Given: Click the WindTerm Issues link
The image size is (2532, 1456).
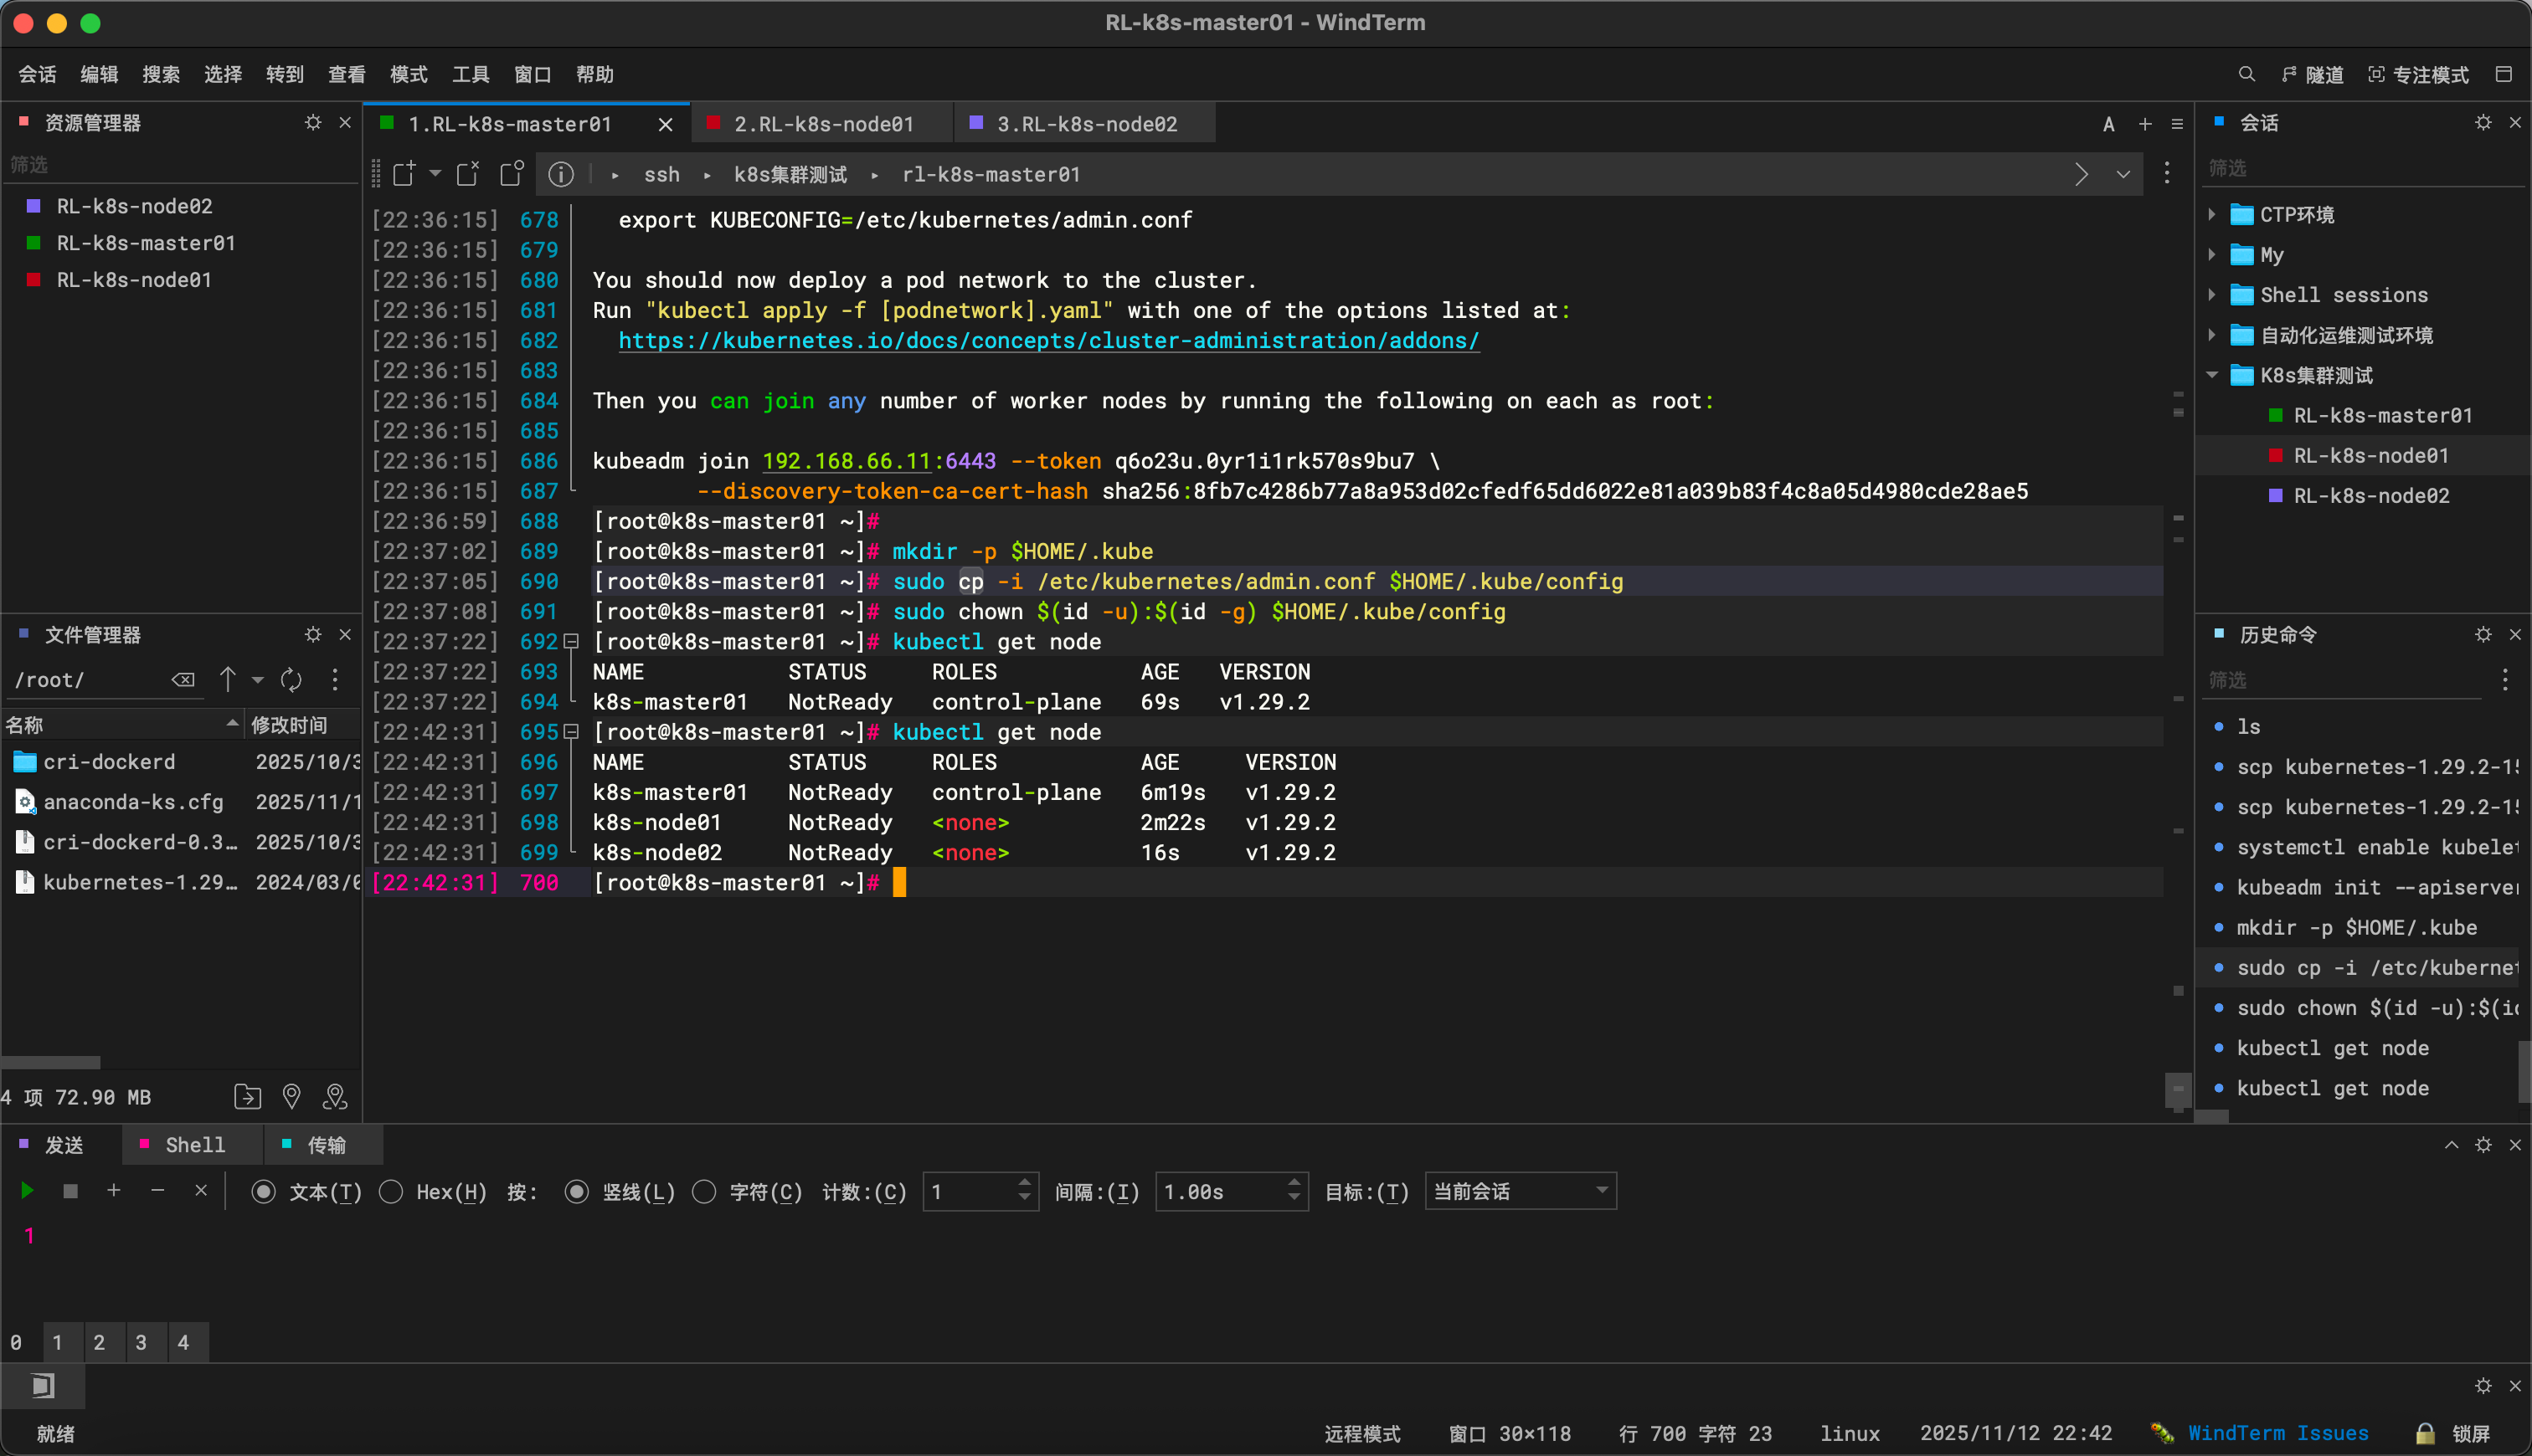Looking at the screenshot, I should [x=2277, y=1433].
